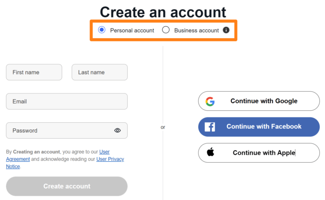The image size is (325, 200).
Task: Focus the Email input field
Action: (x=66, y=101)
